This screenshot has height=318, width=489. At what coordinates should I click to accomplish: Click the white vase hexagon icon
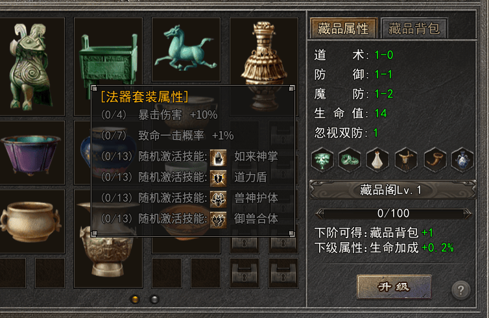[377, 160]
